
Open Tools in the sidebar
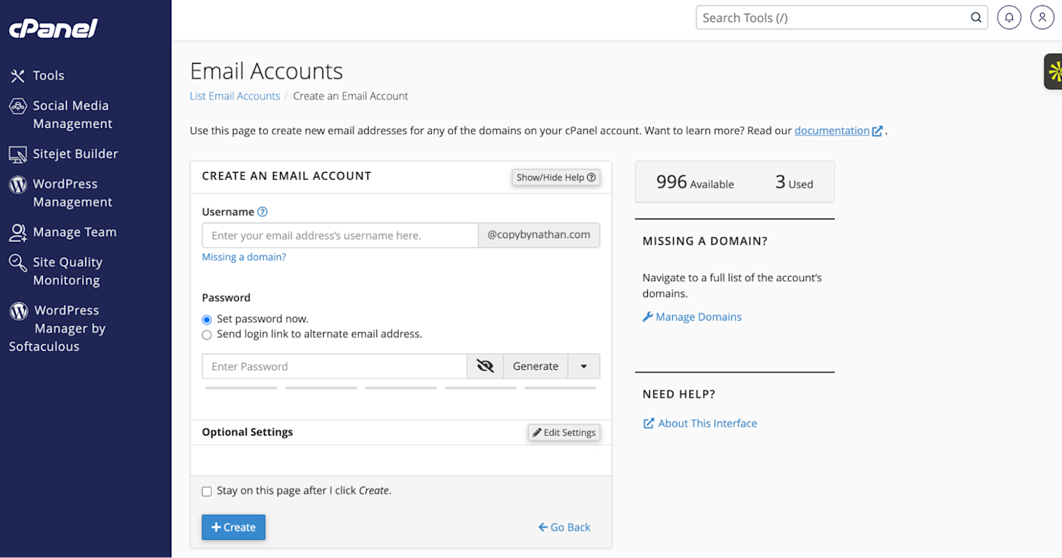click(49, 76)
